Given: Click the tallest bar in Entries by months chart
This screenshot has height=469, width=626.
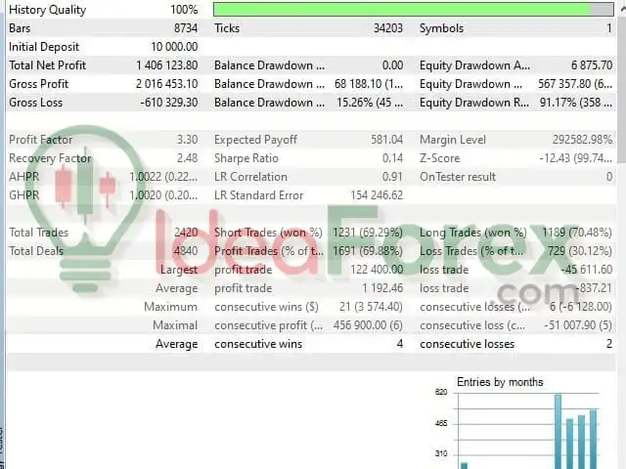Looking at the screenshot, I should 558,432.
